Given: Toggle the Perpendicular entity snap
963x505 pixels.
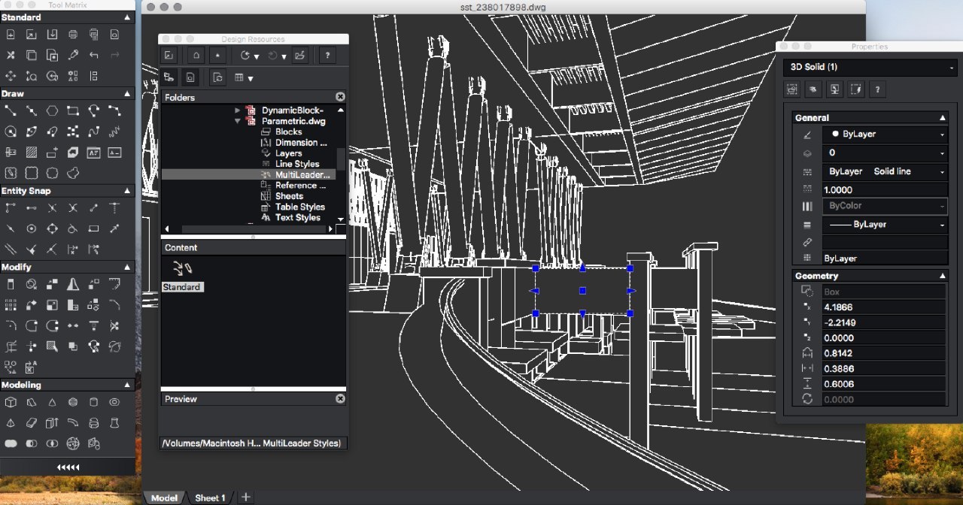Looking at the screenshot, I should pyautogui.click(x=114, y=208).
